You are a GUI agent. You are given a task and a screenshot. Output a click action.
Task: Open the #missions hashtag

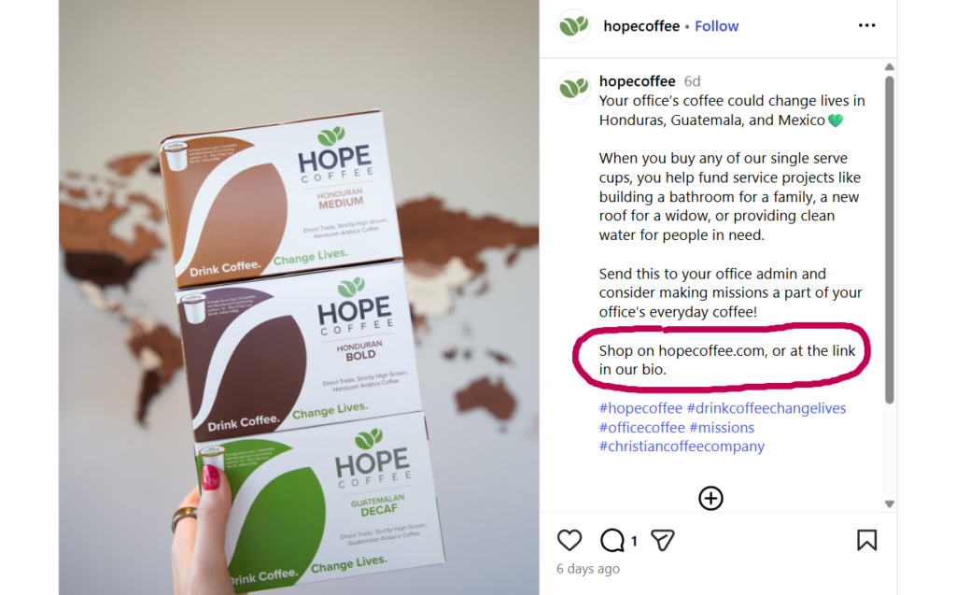click(x=722, y=428)
